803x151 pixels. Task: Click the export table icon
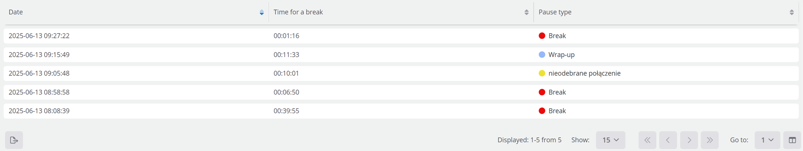(x=14, y=140)
